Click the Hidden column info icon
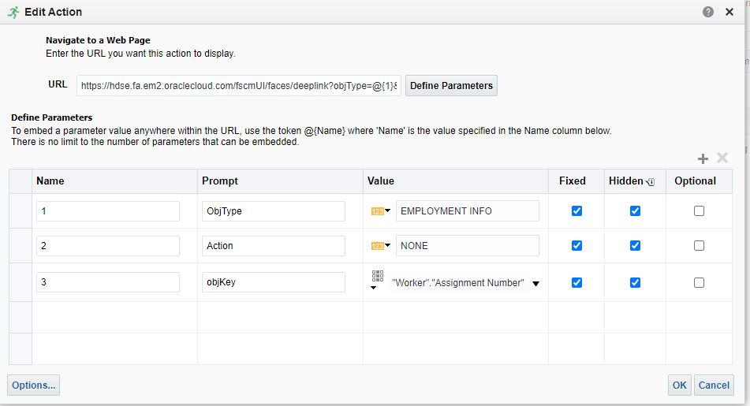Image resolution: width=750 pixels, height=406 pixels. click(650, 182)
